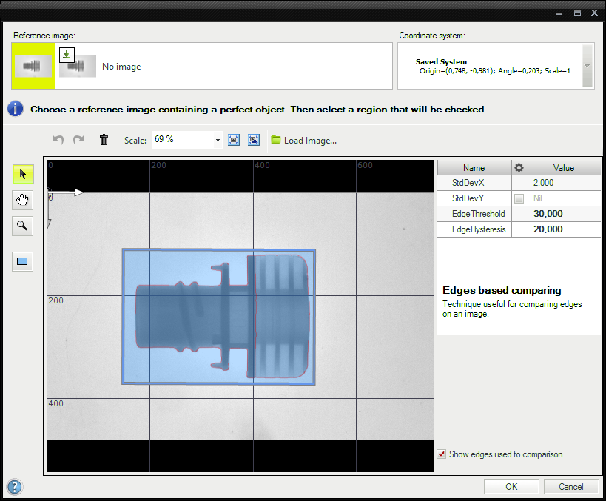The width and height of the screenshot is (606, 501).
Task: Click the Name column header
Action: click(x=474, y=168)
